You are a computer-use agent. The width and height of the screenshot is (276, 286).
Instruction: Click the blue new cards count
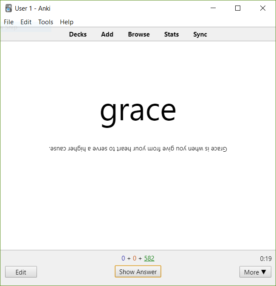pos(123,258)
